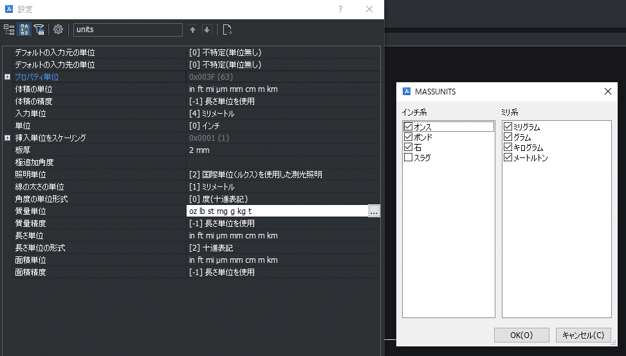
Task: Close the 設定 dialog
Action: click(x=369, y=9)
